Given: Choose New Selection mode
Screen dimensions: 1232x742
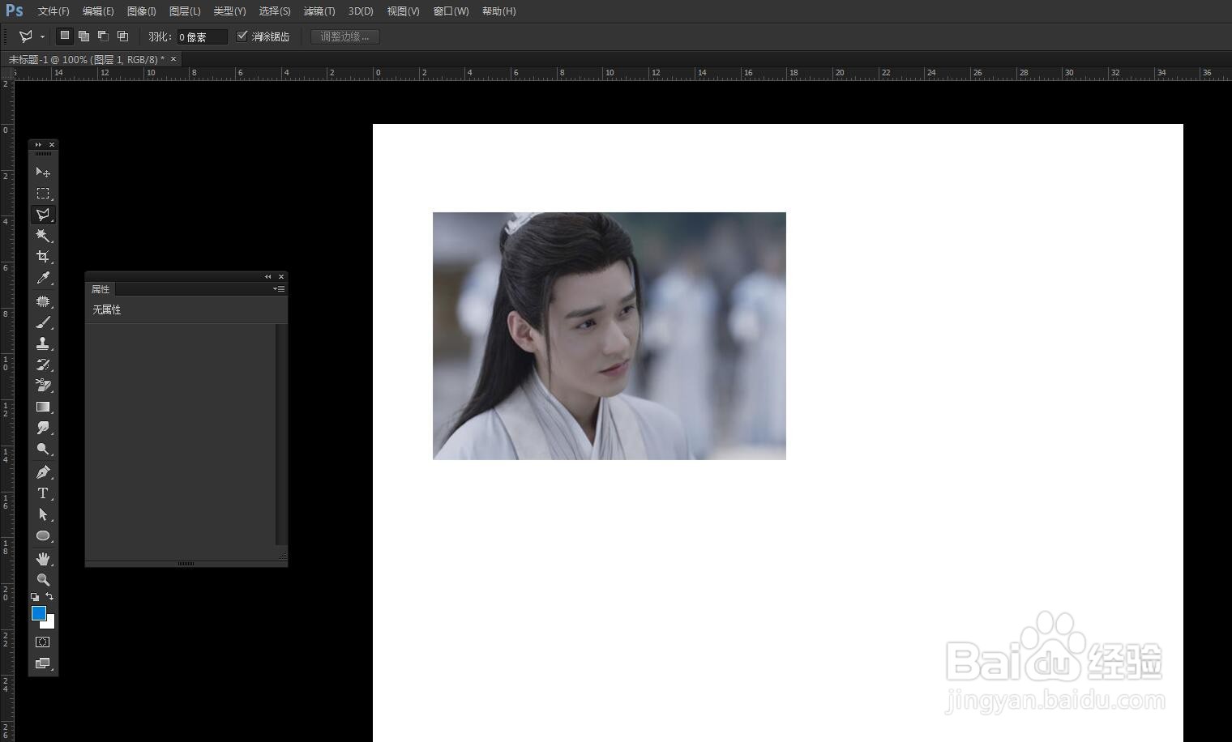Looking at the screenshot, I should point(65,36).
